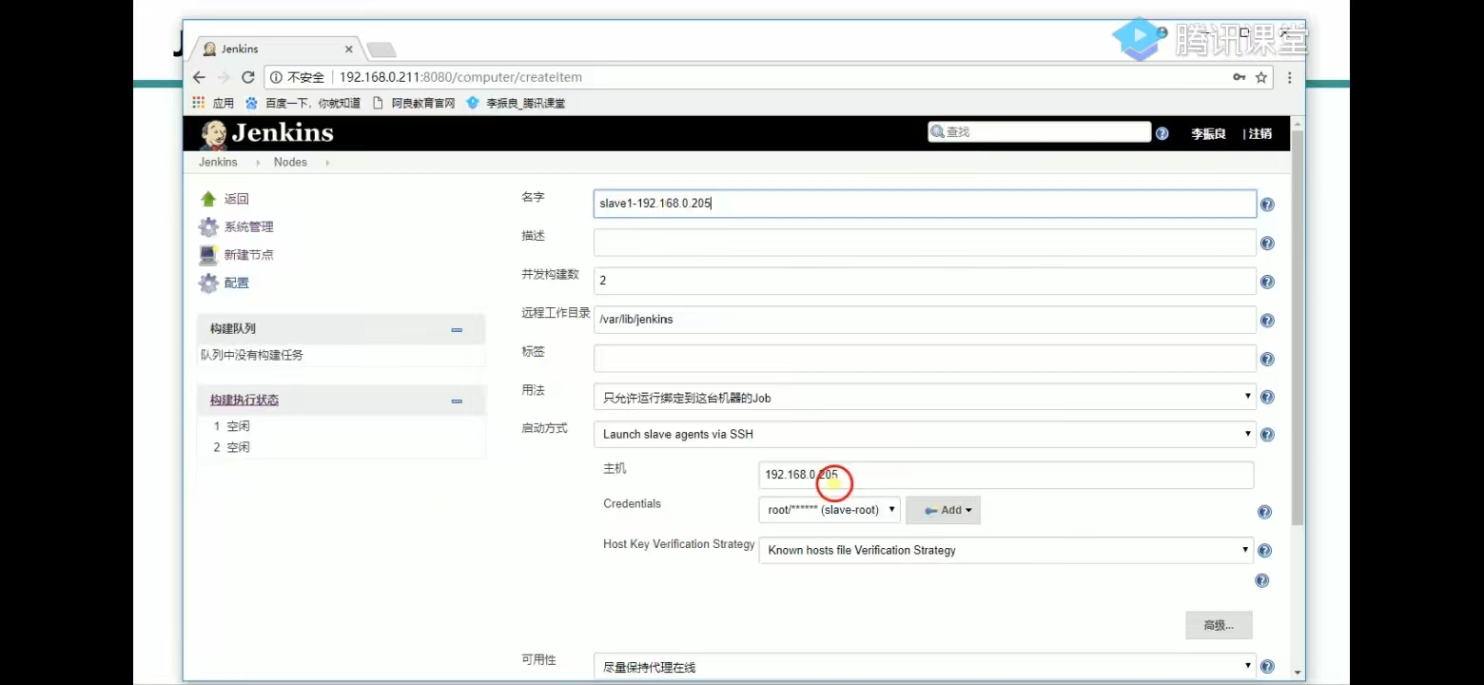This screenshot has height=685, width=1484.
Task: Open the saved password key icon
Action: [x=1239, y=77]
